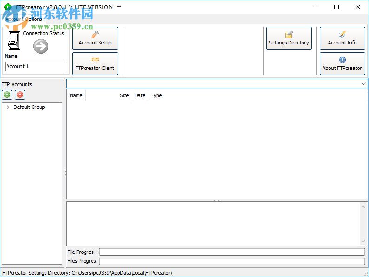
Task: Select Default Group in the accounts tree
Action: click(x=29, y=107)
